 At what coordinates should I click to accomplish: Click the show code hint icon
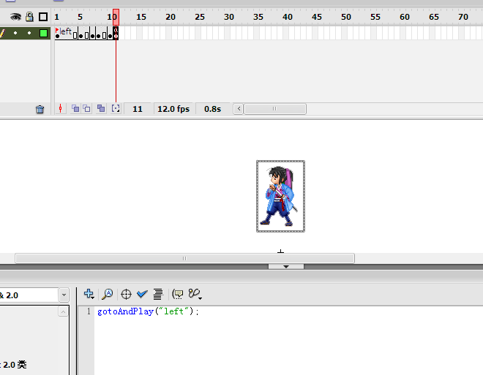178,294
